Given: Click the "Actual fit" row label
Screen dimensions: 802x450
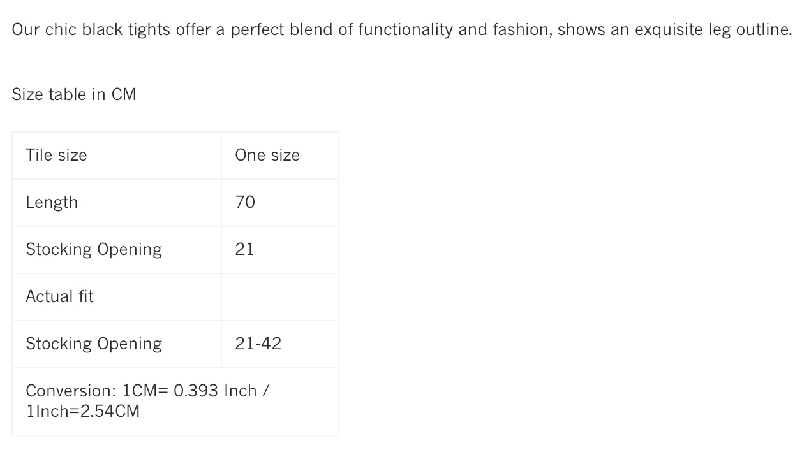Looking at the screenshot, I should pos(59,296).
